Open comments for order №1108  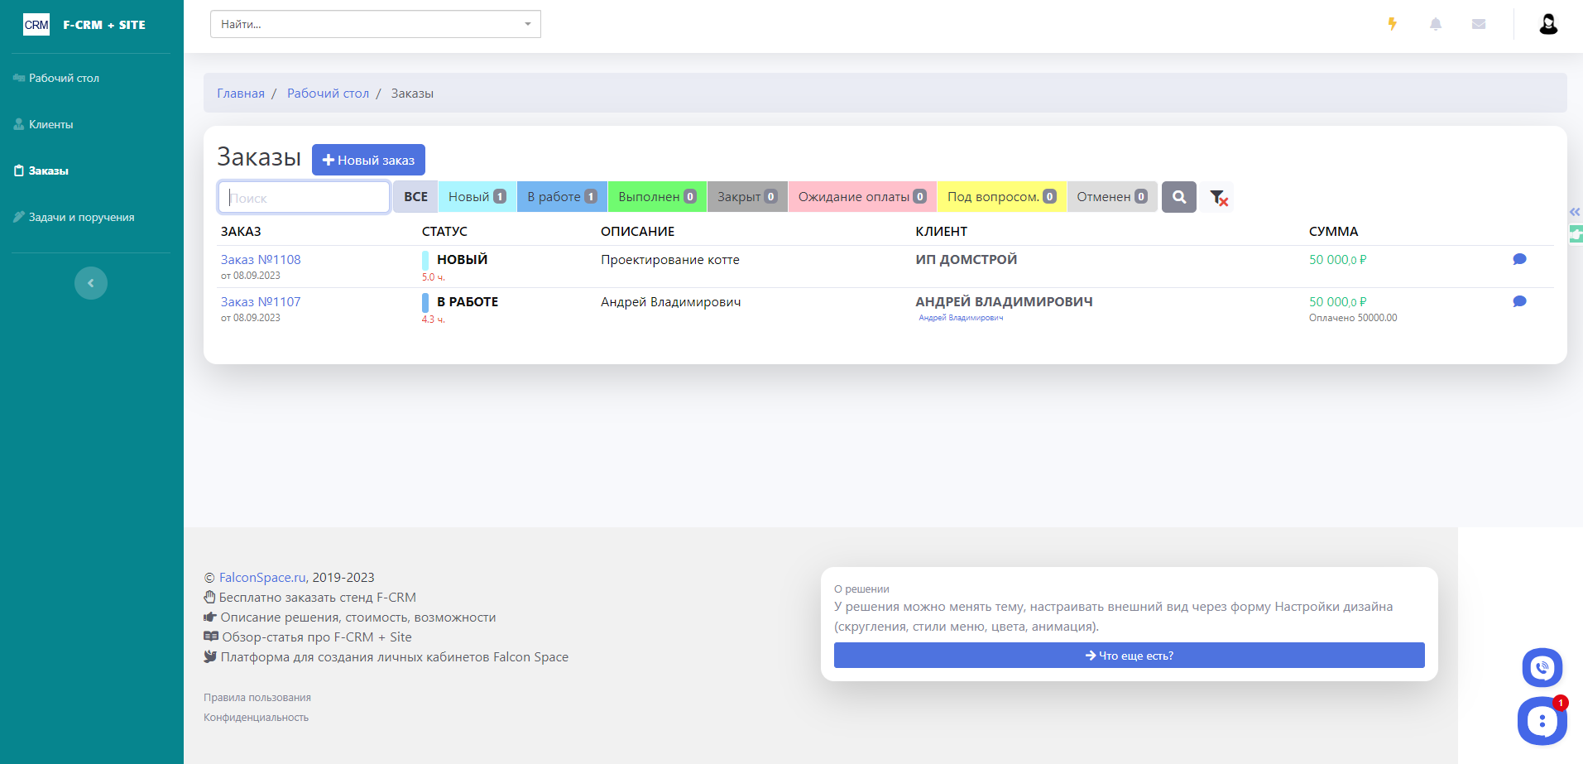1519,259
